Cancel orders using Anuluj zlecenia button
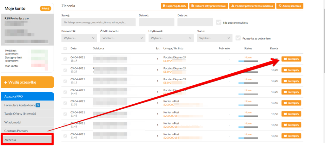The width and height of the screenshot is (325, 146). click(x=289, y=6)
